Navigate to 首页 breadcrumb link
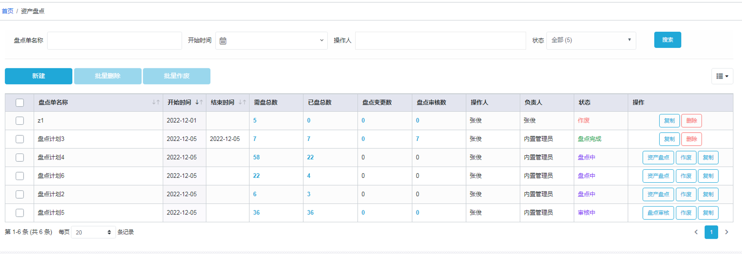Screen dimensions: 742x254 pos(7,11)
